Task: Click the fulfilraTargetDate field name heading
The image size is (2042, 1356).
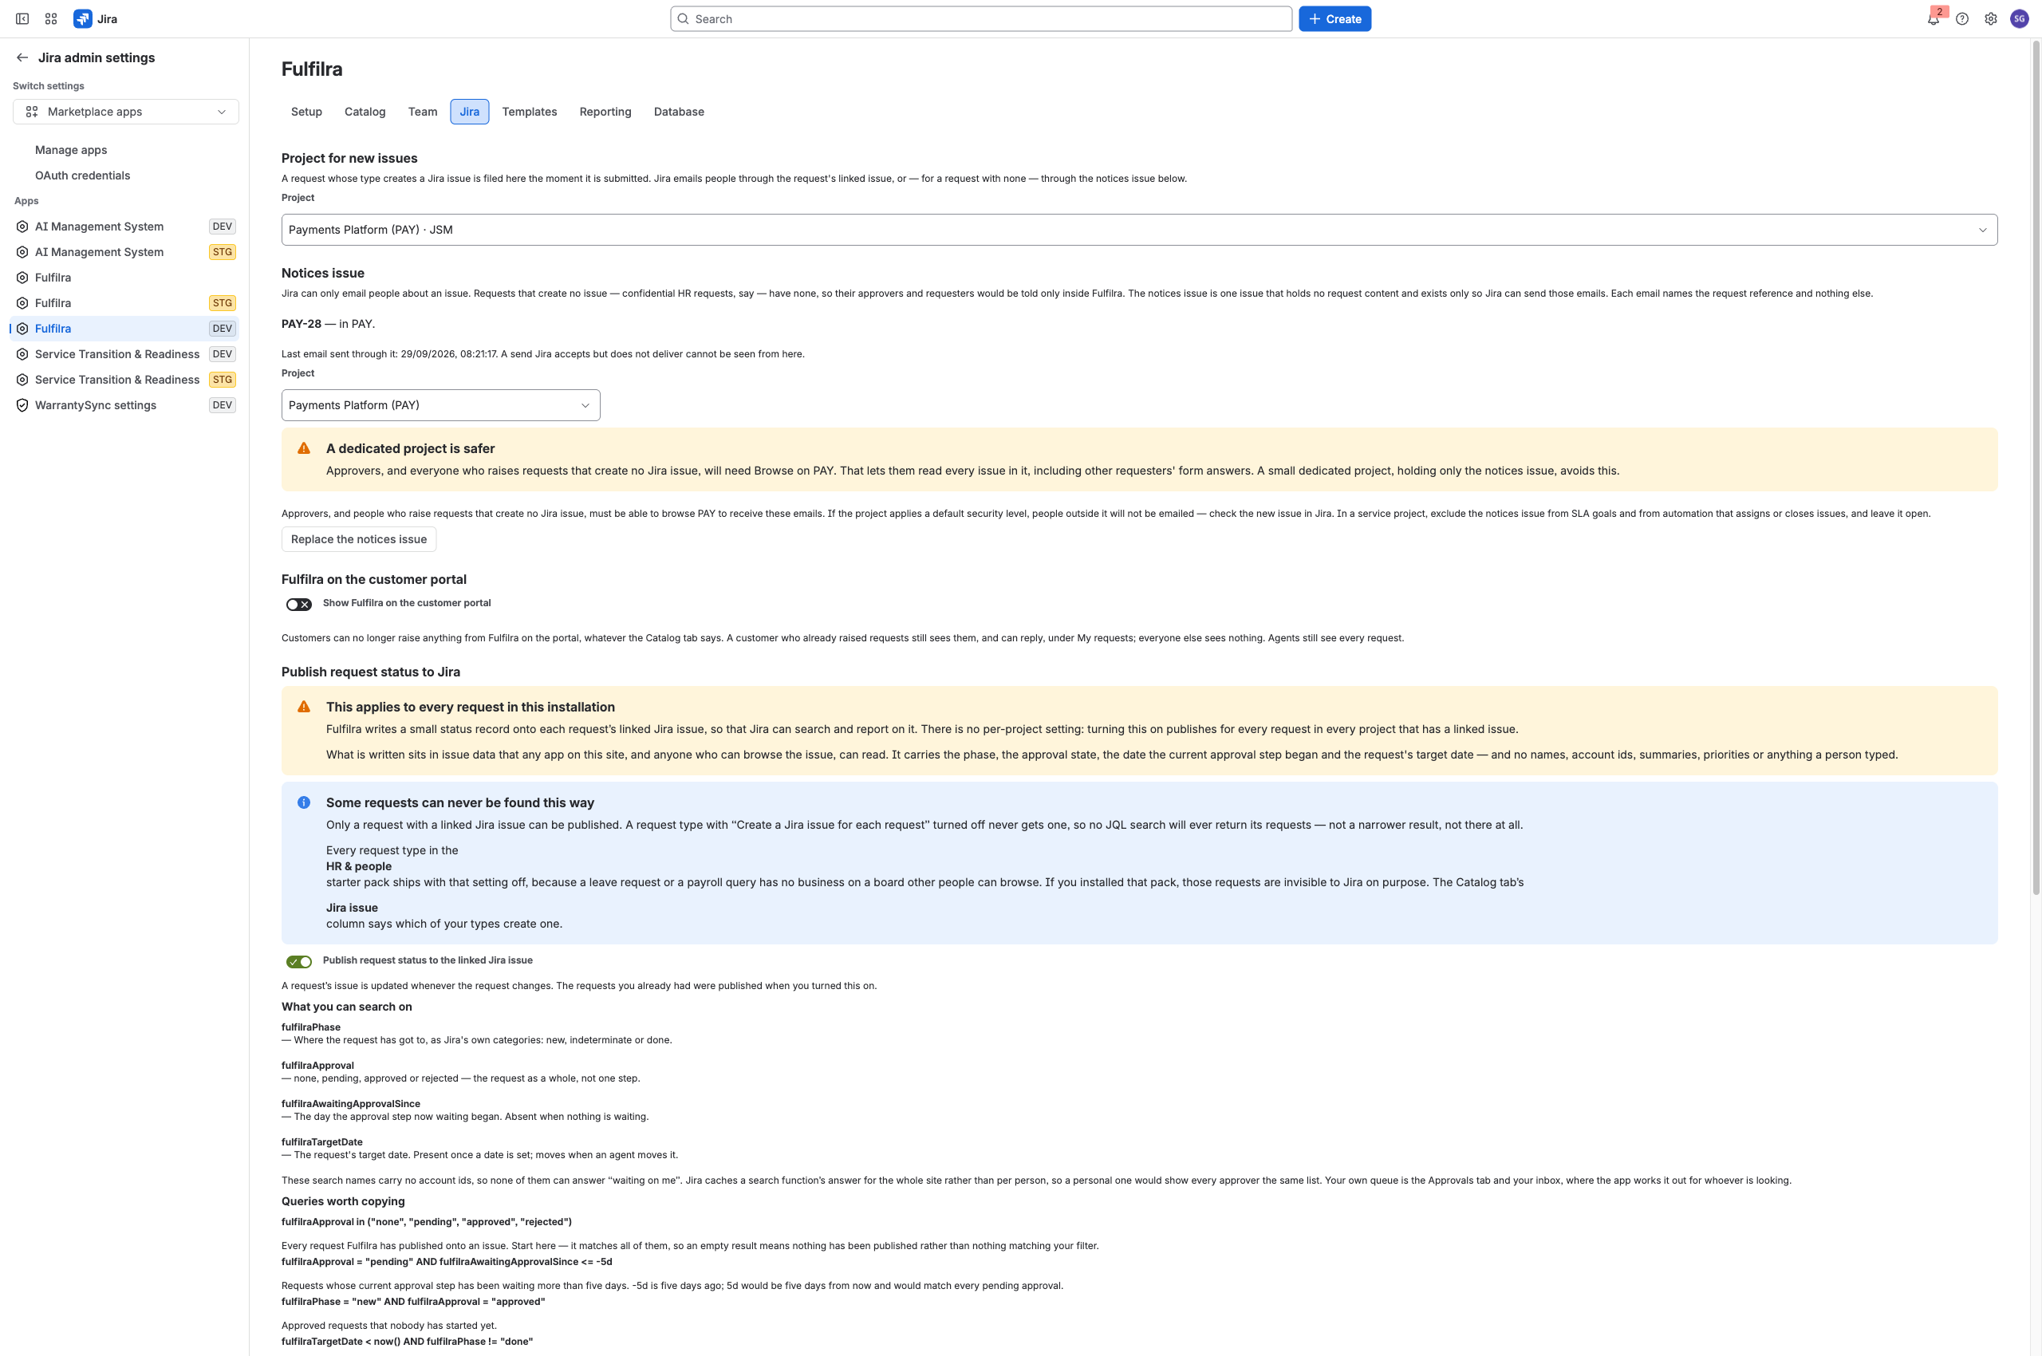Action: click(x=321, y=1142)
